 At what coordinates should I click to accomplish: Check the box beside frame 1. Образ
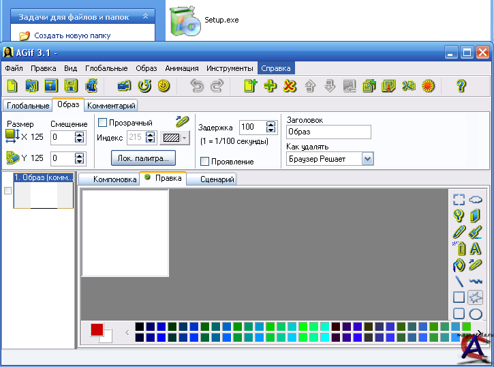[8, 191]
